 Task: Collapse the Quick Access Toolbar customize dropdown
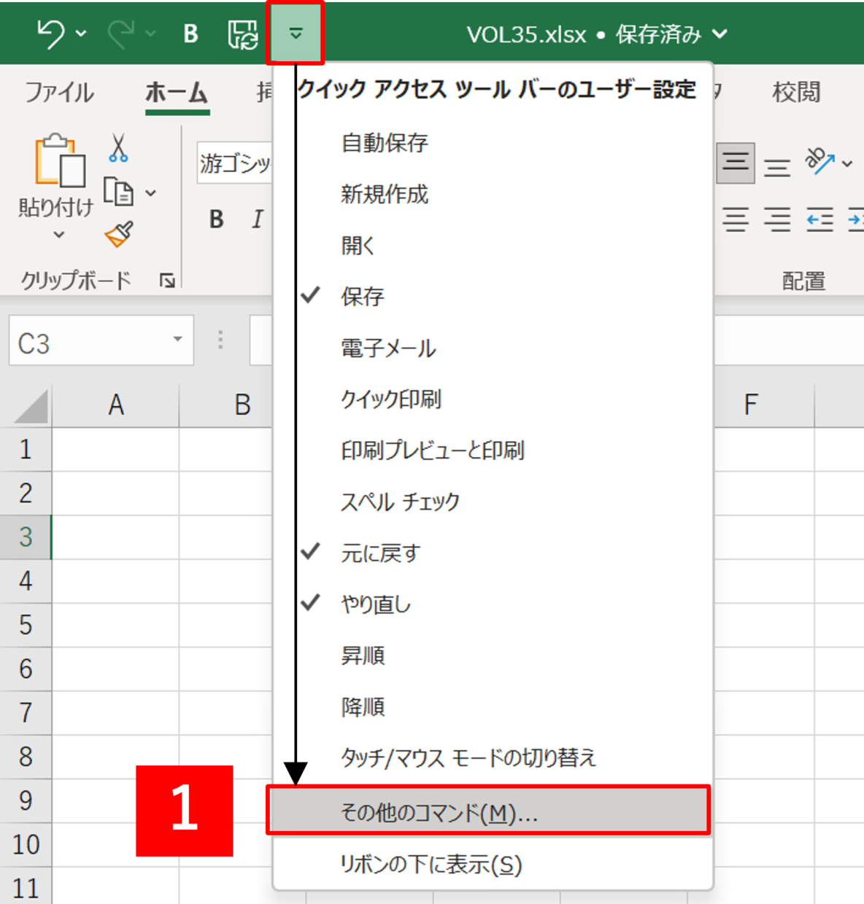tap(296, 34)
